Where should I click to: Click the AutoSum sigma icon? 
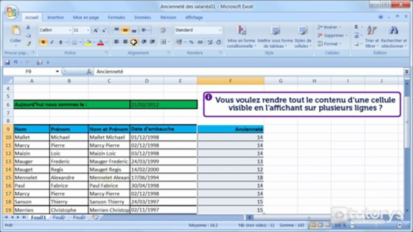(x=356, y=27)
